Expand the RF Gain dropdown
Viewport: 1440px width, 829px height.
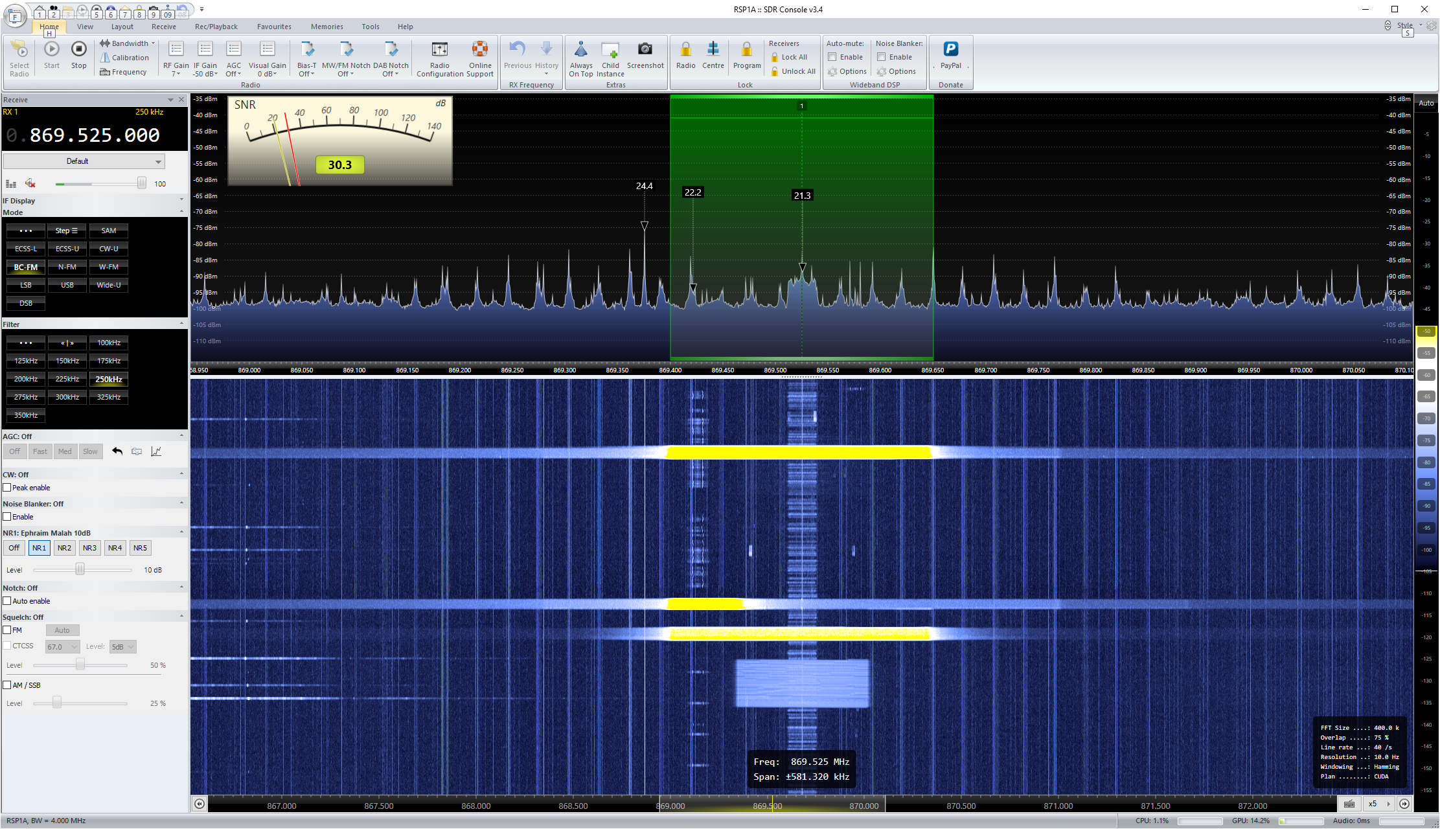(x=176, y=73)
